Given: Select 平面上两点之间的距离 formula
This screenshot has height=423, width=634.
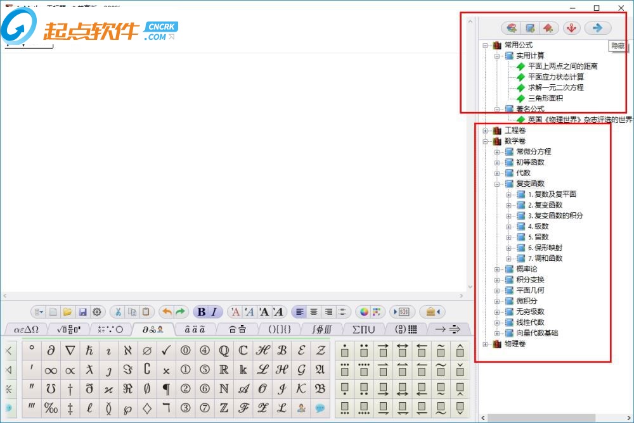Looking at the screenshot, I should (x=562, y=66).
